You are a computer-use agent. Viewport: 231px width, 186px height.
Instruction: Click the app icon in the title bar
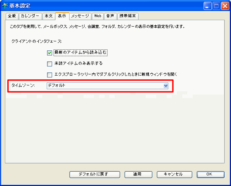pos(5,6)
